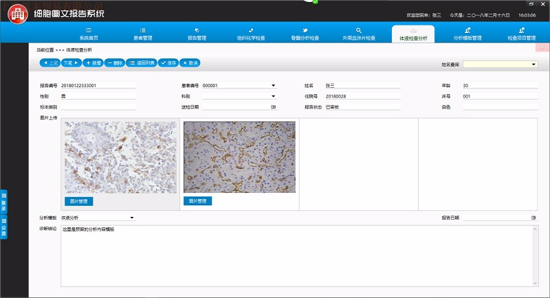Go to previous record with 上笔
This screenshot has width=550, height=298.
[x=50, y=63]
